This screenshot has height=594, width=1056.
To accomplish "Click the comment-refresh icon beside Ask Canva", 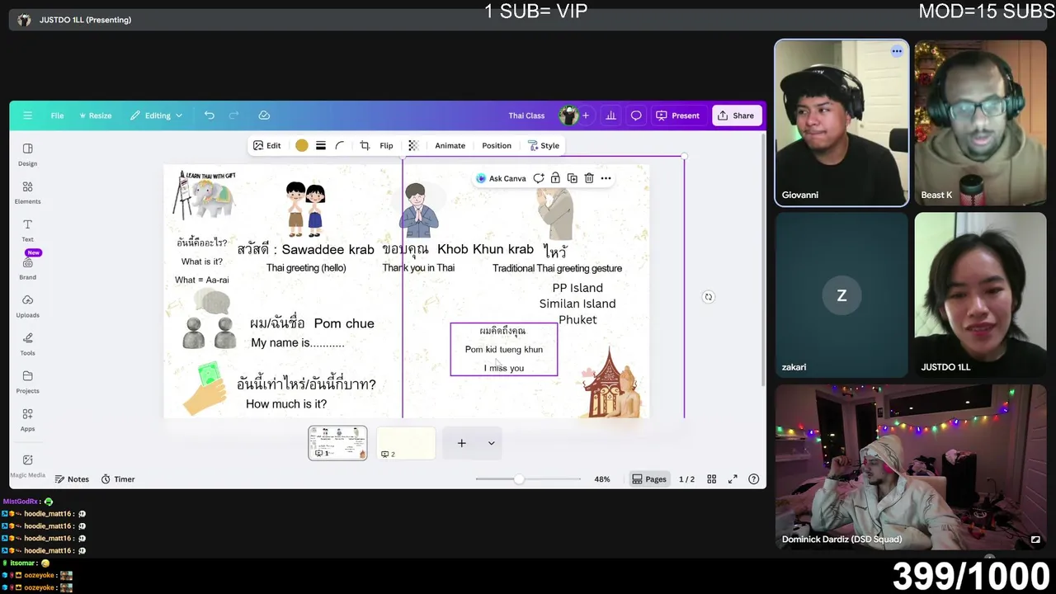I will pos(539,178).
